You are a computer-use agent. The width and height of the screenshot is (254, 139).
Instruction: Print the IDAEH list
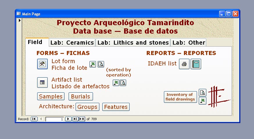click(184, 64)
